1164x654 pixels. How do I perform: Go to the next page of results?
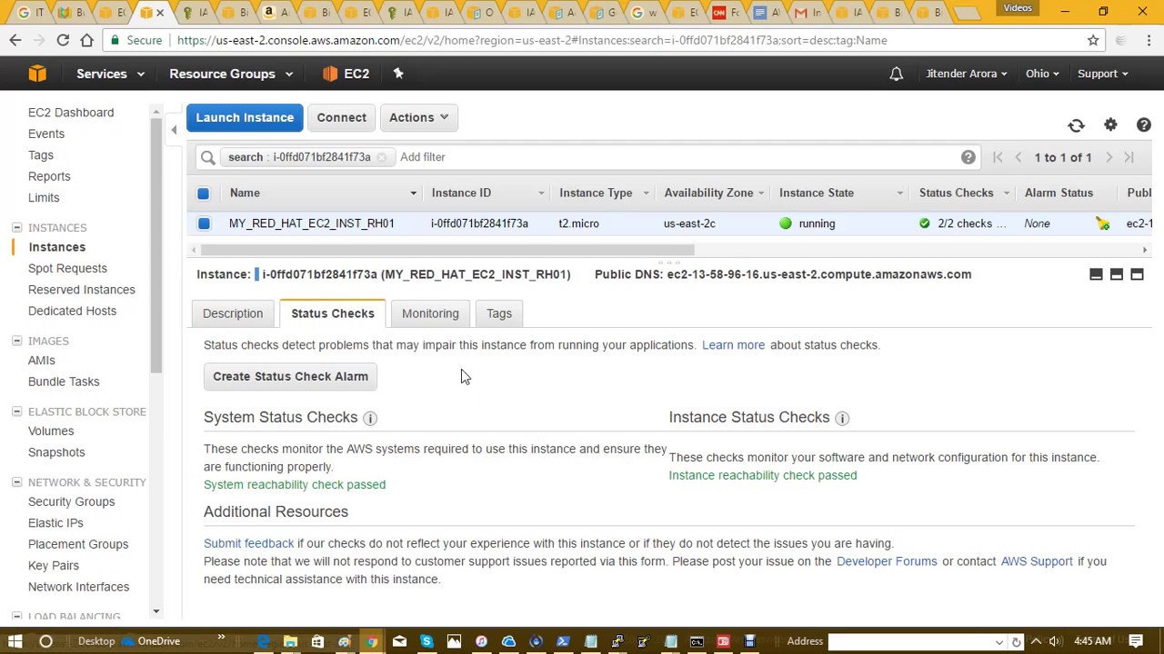pyautogui.click(x=1109, y=157)
